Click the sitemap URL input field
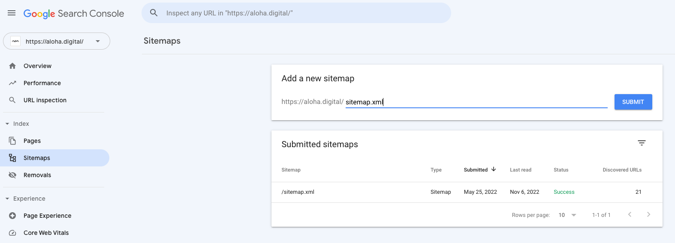 tap(476, 102)
